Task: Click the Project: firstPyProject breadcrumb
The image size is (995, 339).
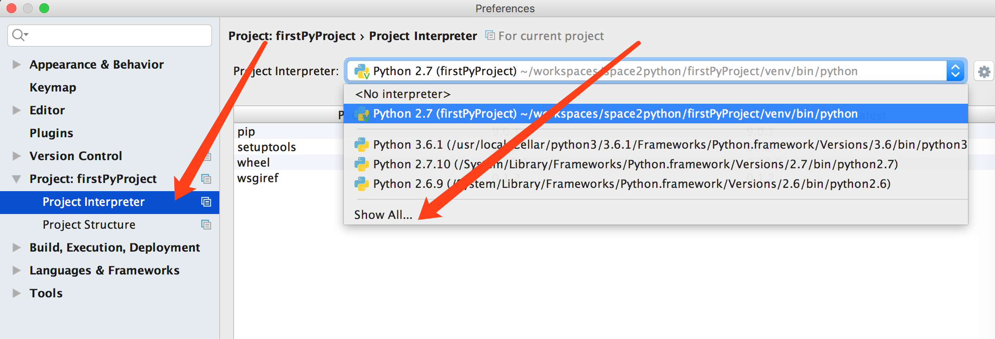Action: pos(292,36)
